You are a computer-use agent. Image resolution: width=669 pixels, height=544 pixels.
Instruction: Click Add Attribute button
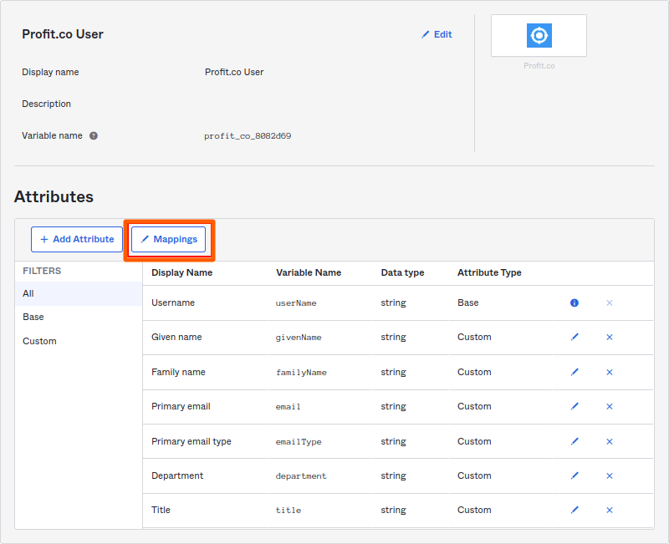tap(77, 239)
